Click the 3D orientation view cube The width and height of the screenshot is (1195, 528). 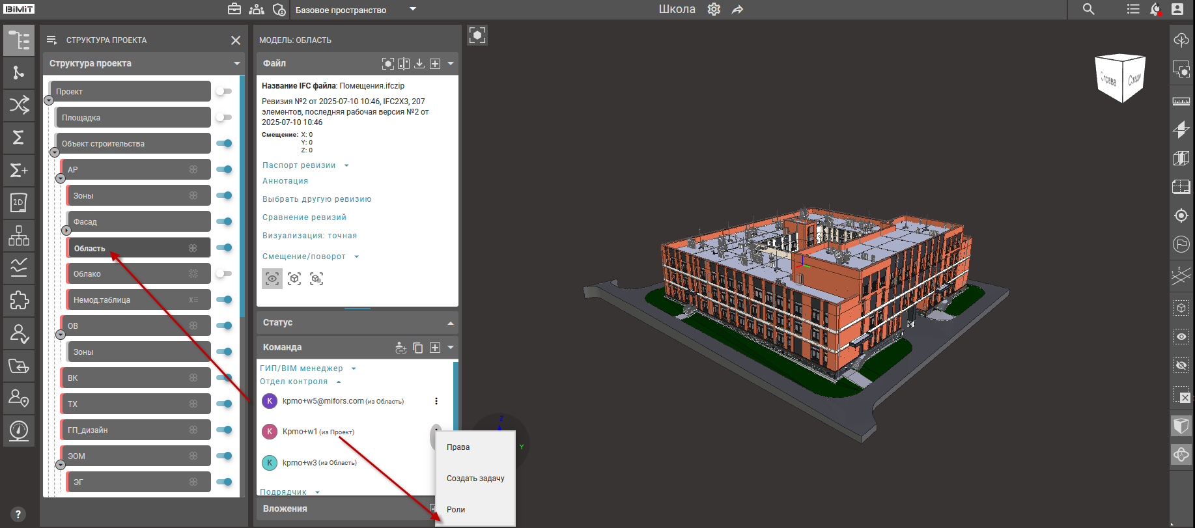[x=1120, y=78]
